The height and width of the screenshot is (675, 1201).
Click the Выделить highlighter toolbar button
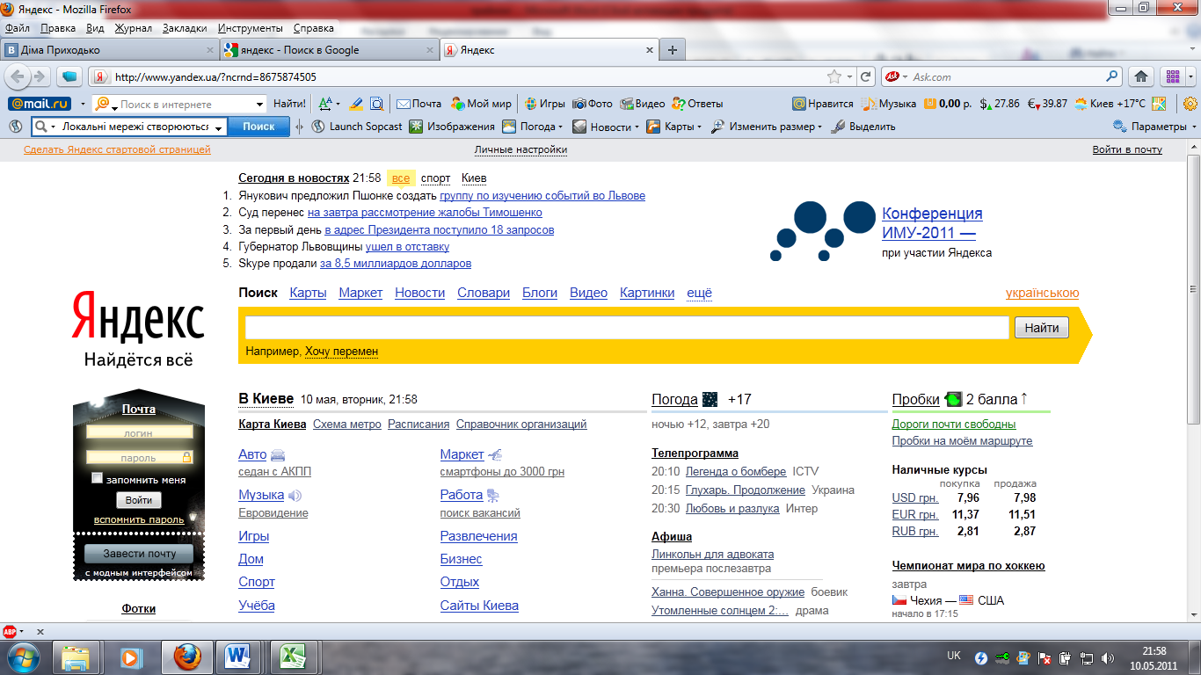coord(864,127)
